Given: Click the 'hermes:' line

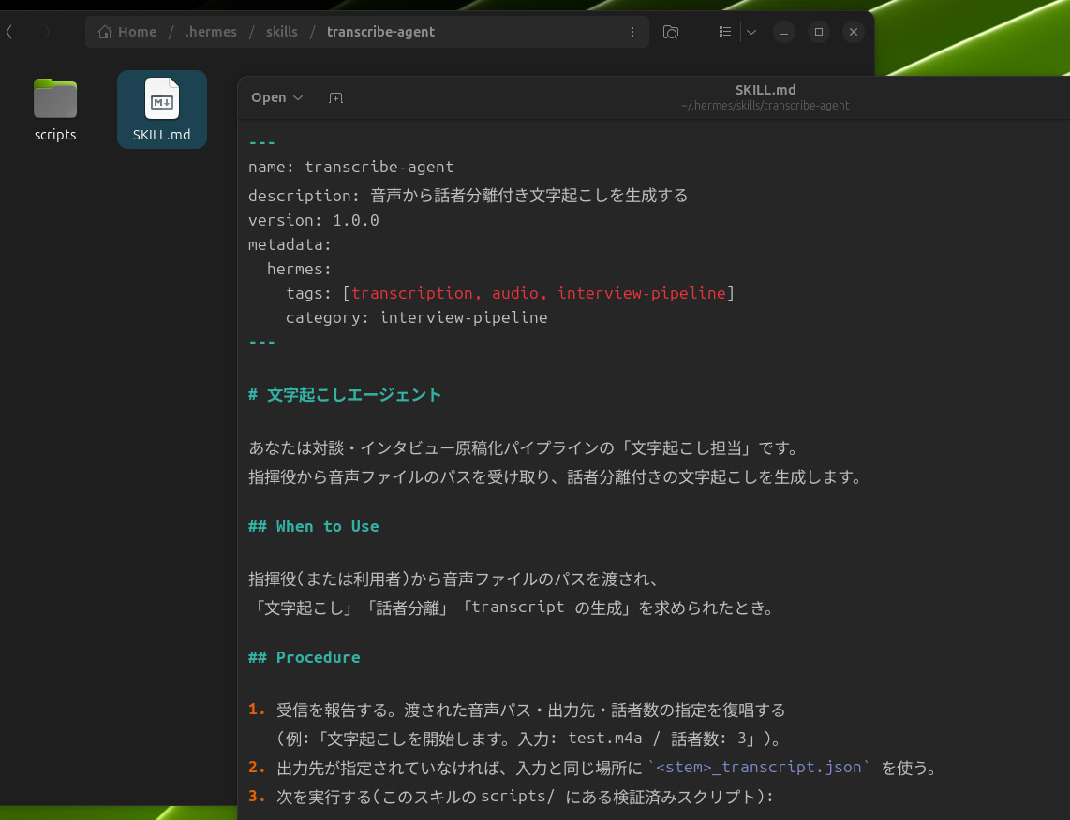Looking at the screenshot, I should 299,269.
